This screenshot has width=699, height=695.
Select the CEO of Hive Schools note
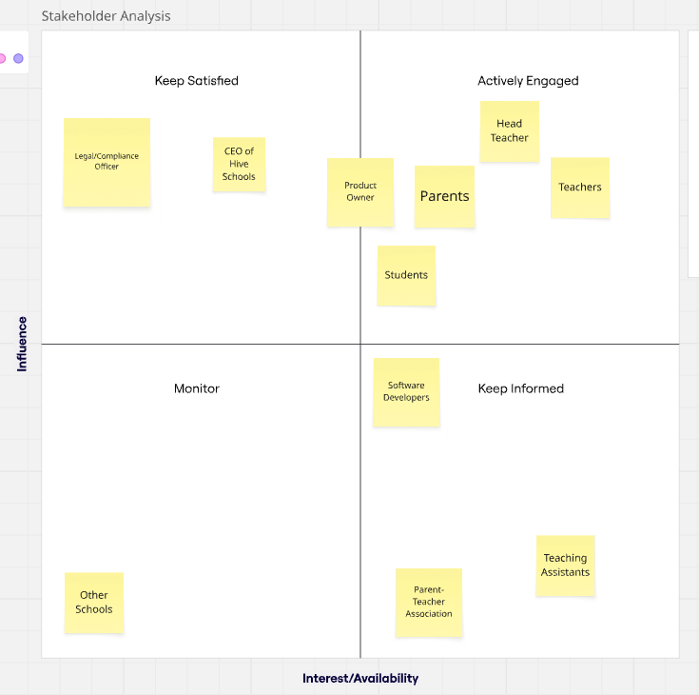[239, 164]
